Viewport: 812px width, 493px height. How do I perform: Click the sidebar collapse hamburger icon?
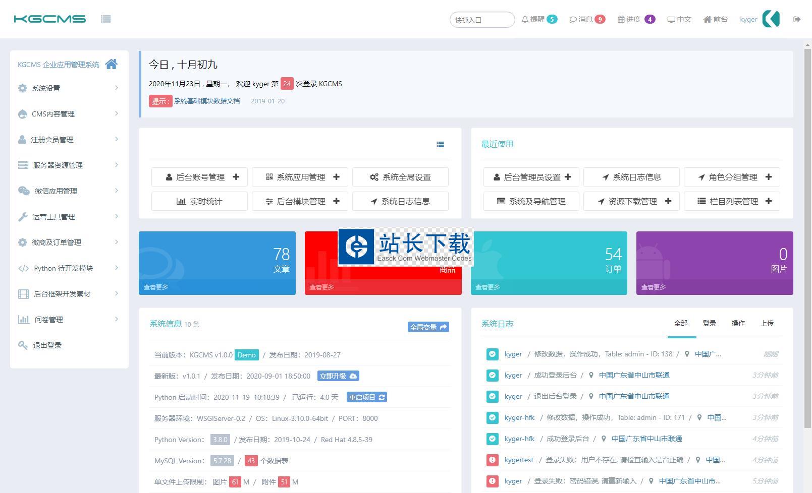pos(105,19)
